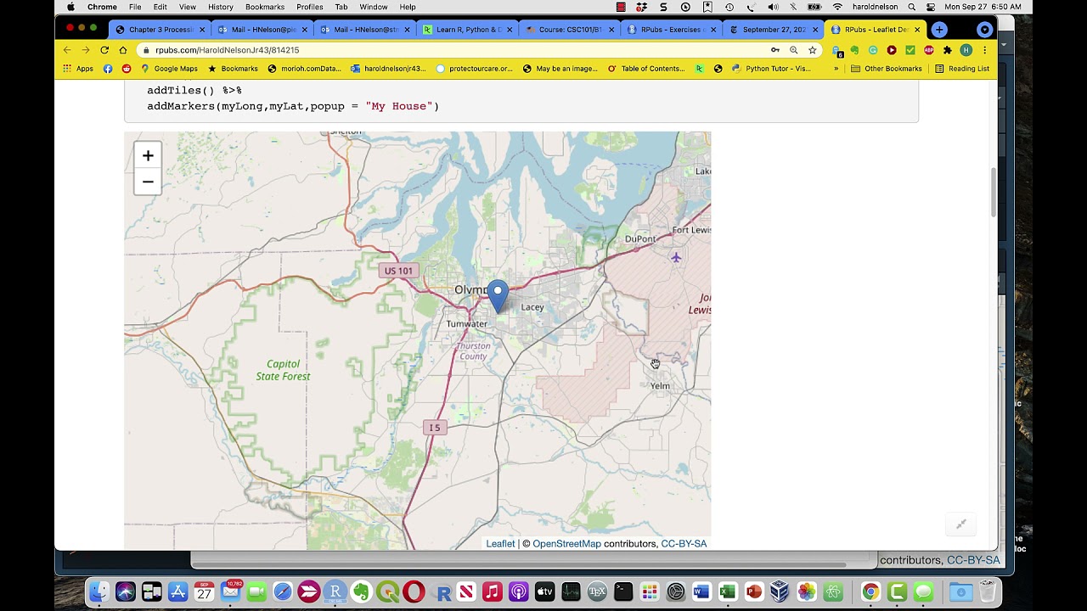Open the Apps bookmarks shortcut
The image size is (1087, 611).
[77, 69]
